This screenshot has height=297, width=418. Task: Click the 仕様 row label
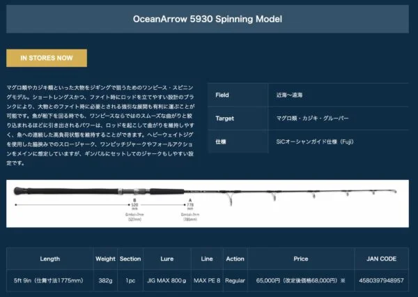point(221,142)
